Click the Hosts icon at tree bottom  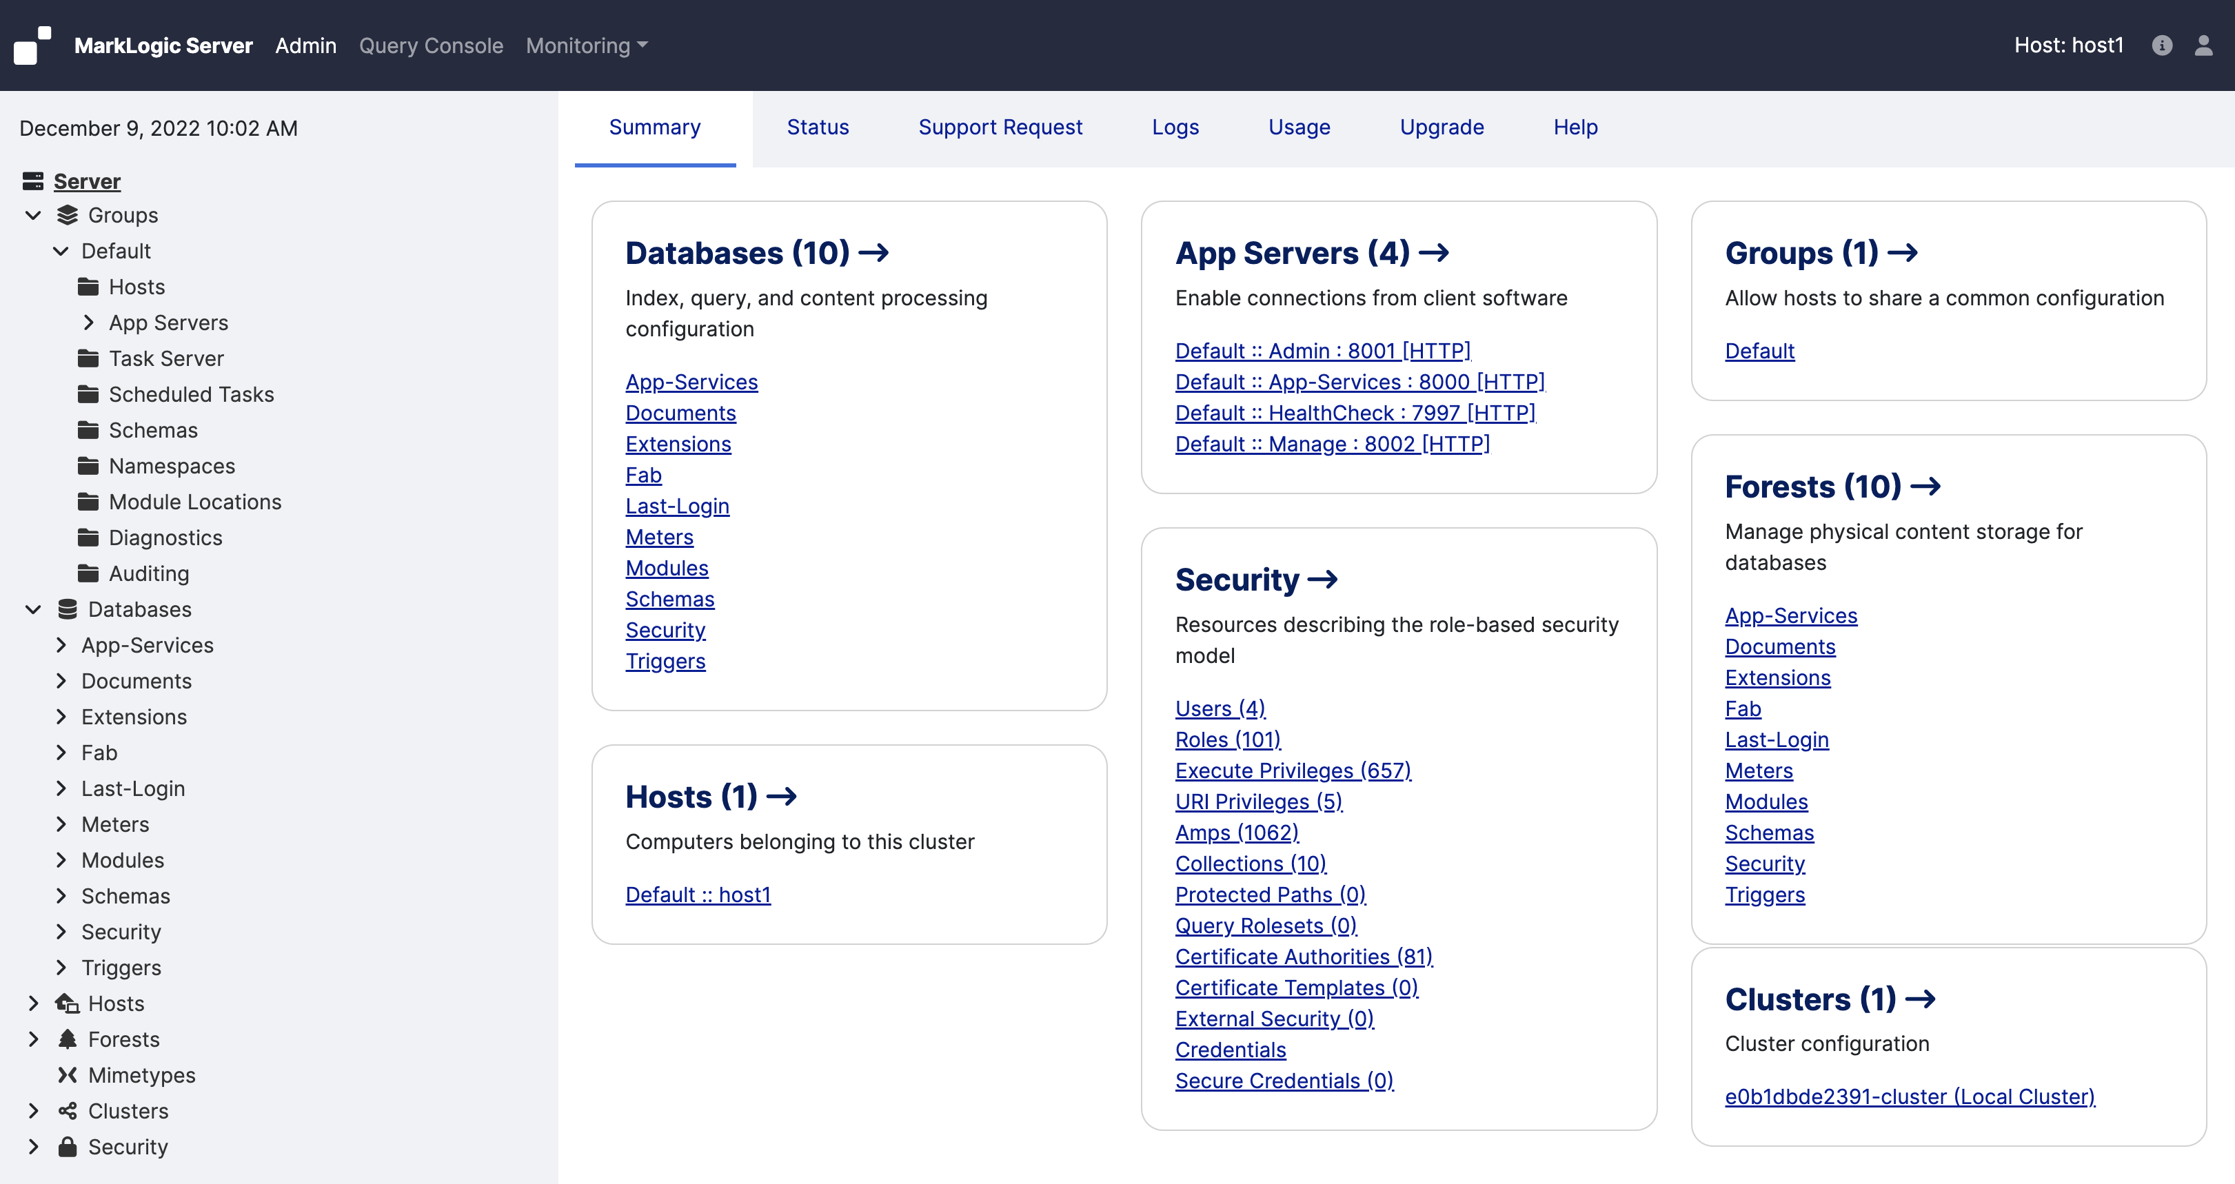pyautogui.click(x=68, y=1003)
